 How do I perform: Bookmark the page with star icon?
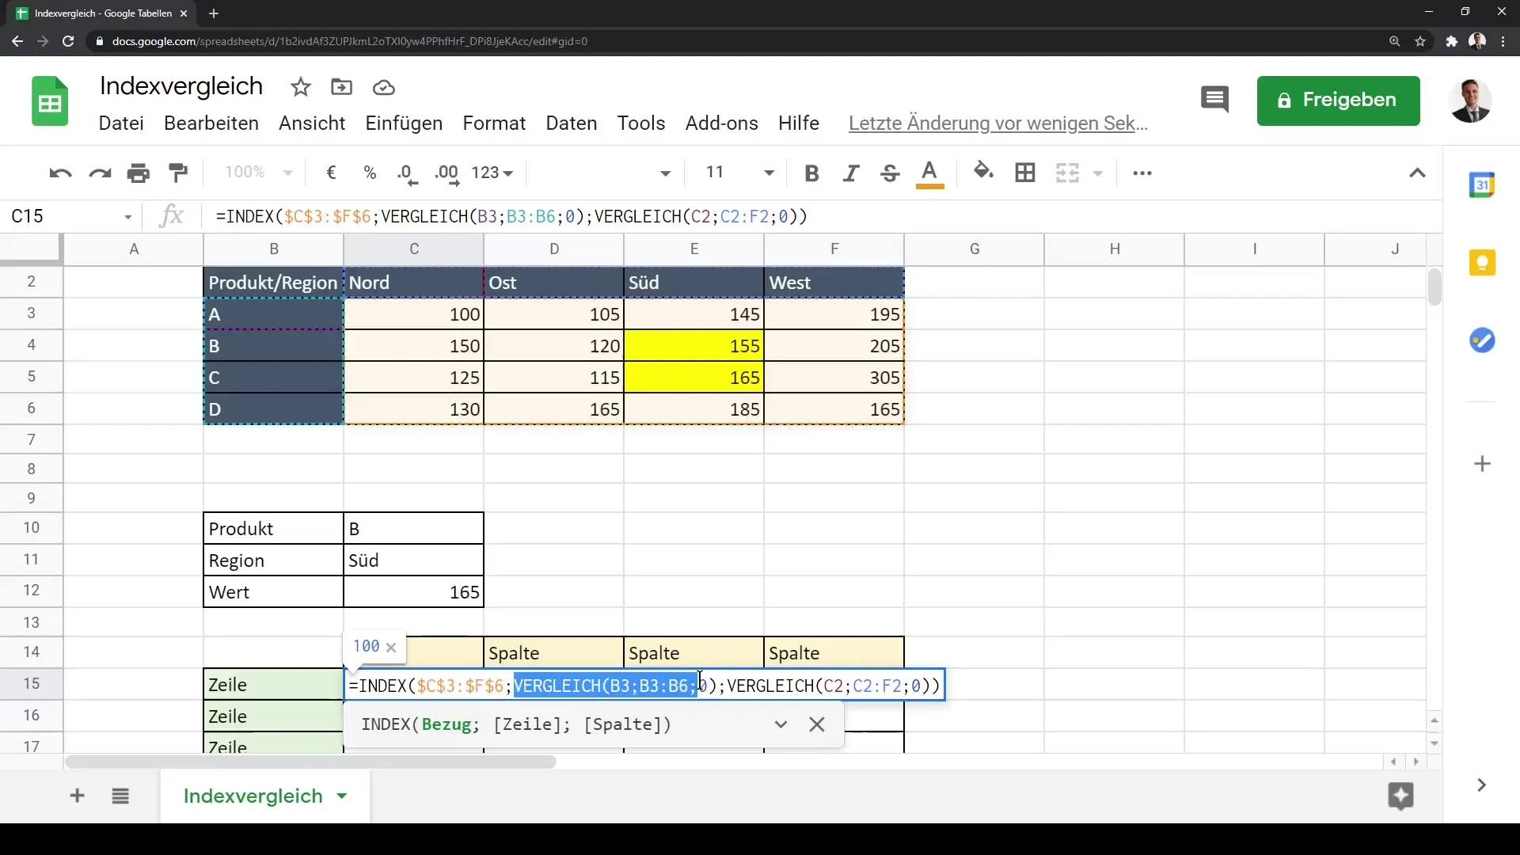pos(1420,41)
